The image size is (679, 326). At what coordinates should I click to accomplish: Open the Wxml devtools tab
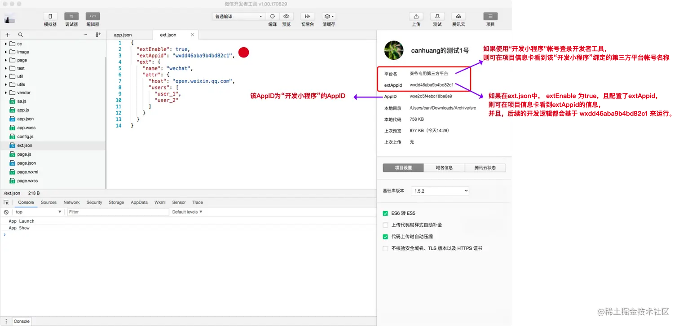pos(160,203)
